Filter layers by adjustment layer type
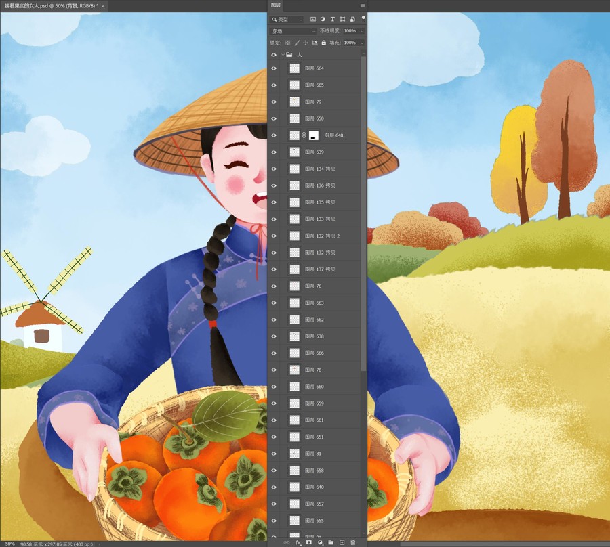 (x=323, y=19)
